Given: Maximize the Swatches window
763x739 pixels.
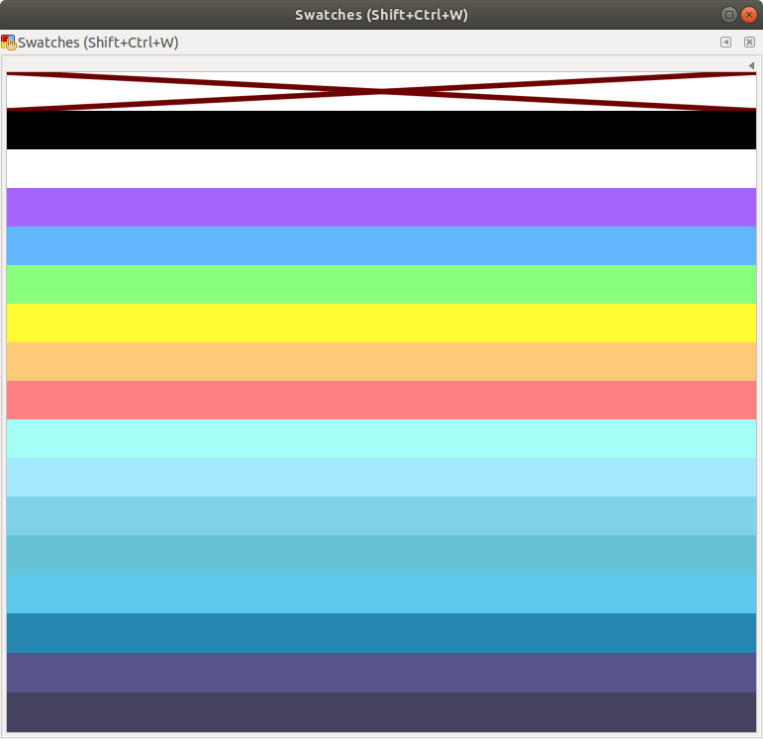Looking at the screenshot, I should click(x=729, y=14).
